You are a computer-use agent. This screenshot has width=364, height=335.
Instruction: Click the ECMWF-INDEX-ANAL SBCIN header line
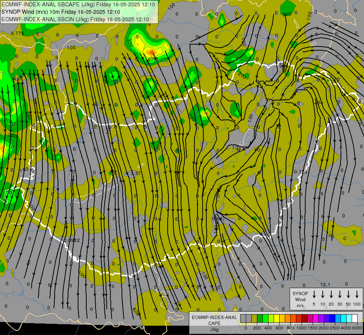[75, 19]
